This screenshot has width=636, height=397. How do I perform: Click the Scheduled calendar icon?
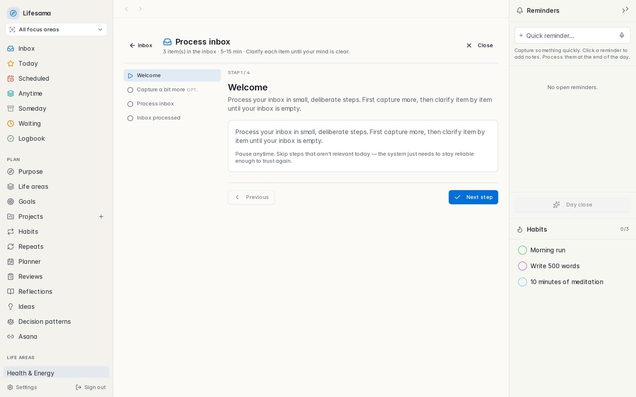click(11, 79)
